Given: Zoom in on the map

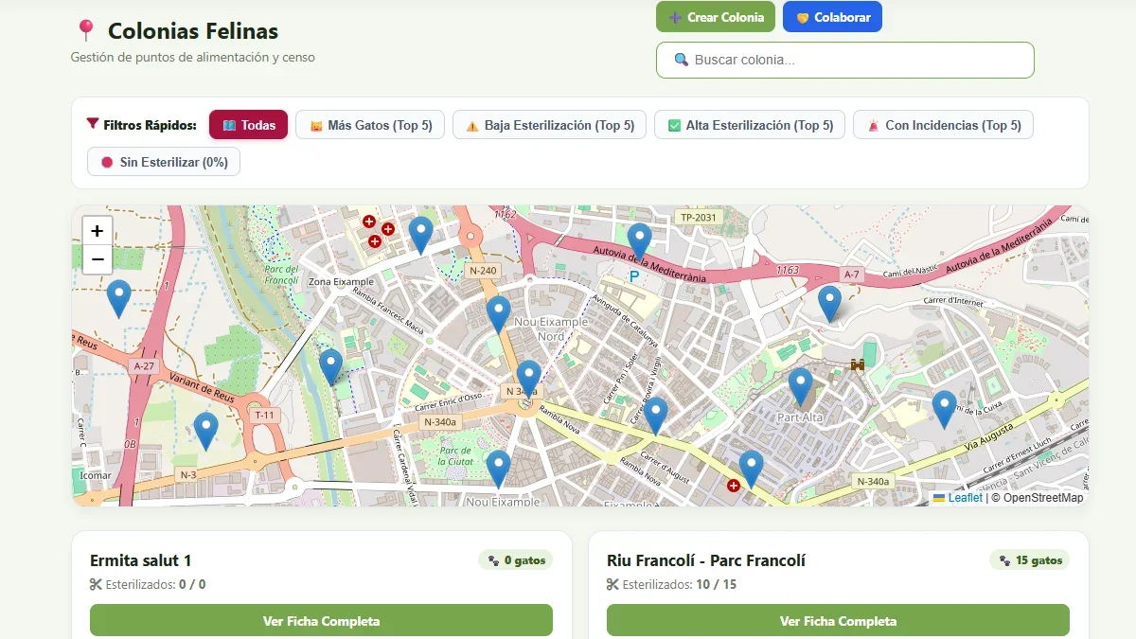Looking at the screenshot, I should [x=98, y=230].
